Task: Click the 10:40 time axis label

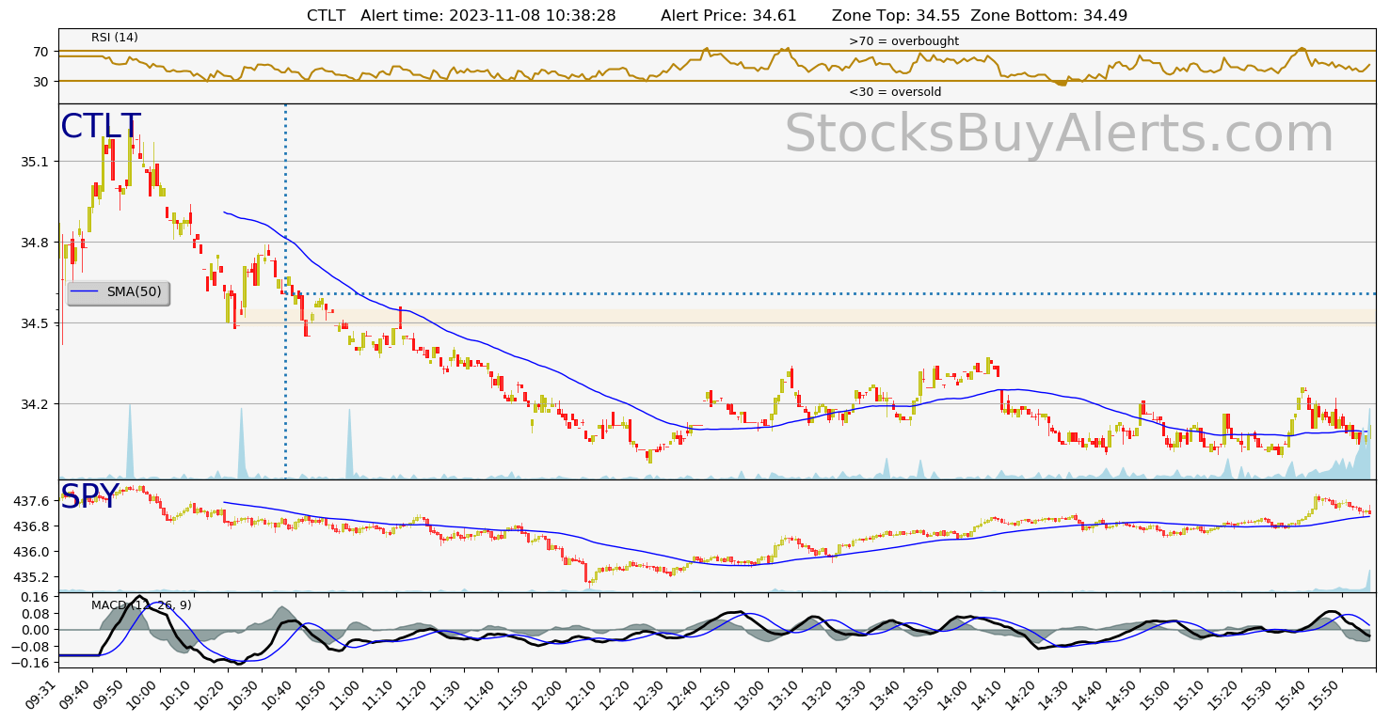Action: point(280,694)
